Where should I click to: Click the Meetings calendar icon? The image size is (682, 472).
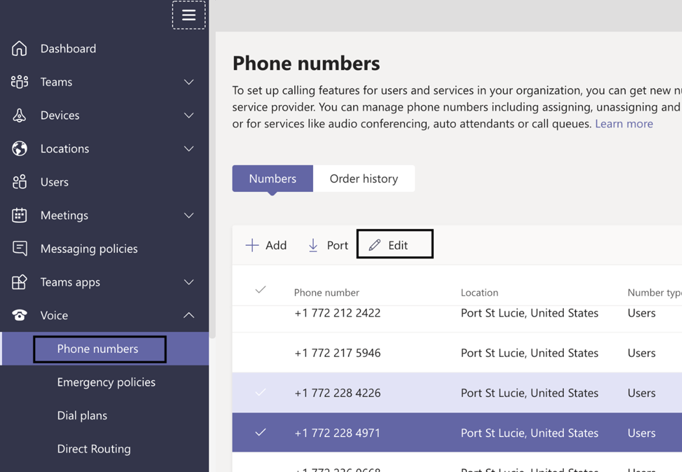[x=19, y=215]
